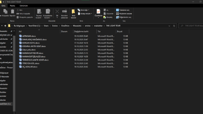Expand the Yeni öğe dropdown
203x114 pixels.
click(83, 10)
